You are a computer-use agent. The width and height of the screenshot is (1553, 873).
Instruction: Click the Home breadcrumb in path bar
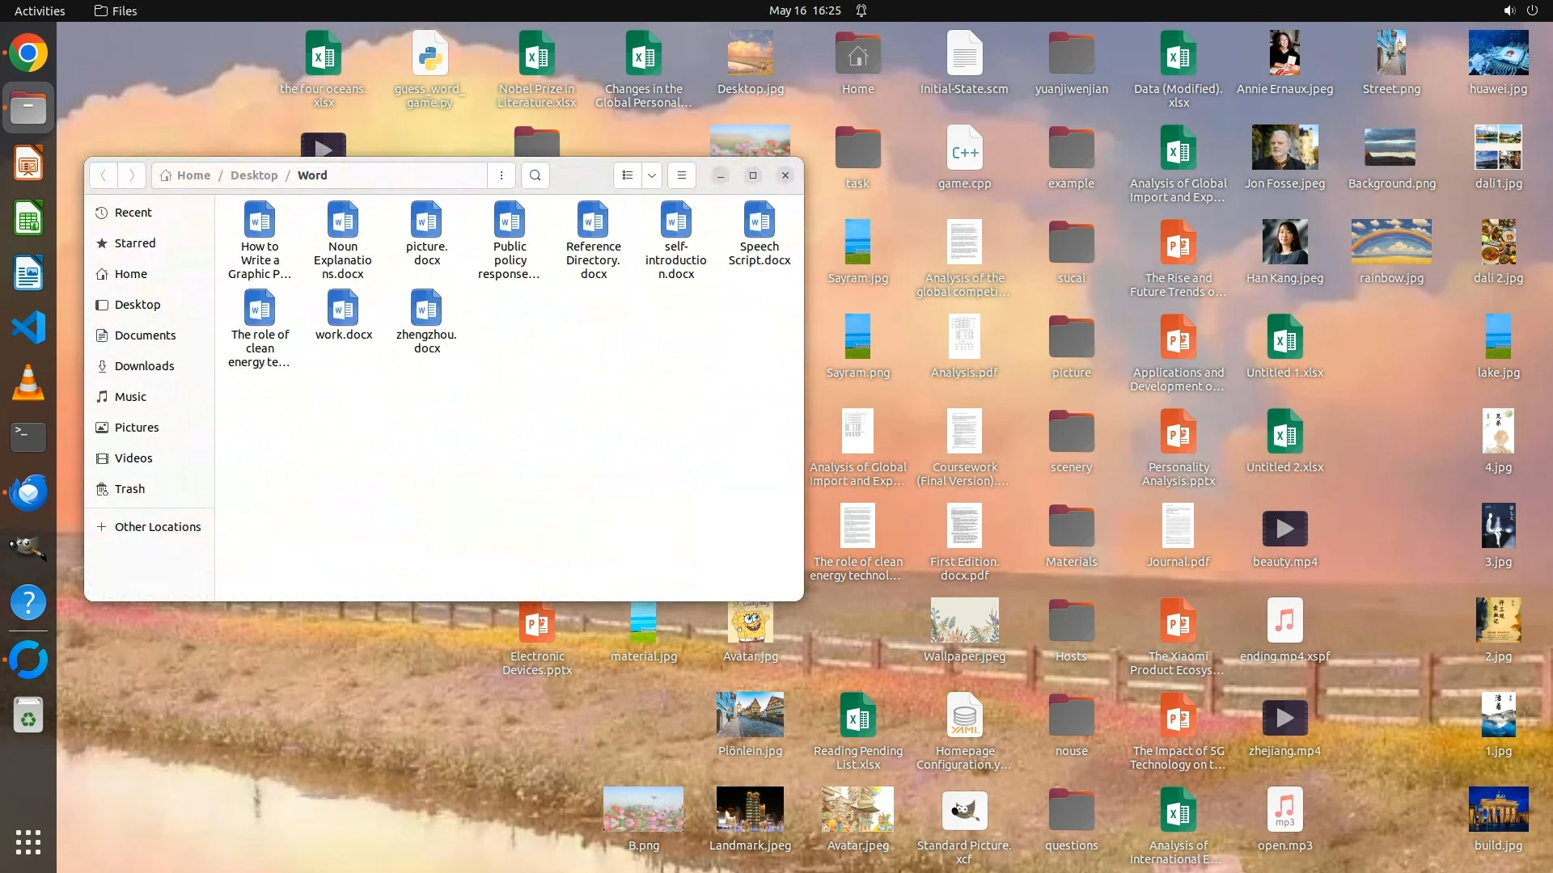[x=193, y=175]
